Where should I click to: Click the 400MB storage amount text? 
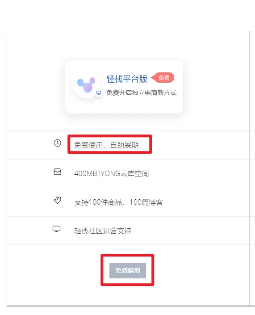click(x=86, y=173)
